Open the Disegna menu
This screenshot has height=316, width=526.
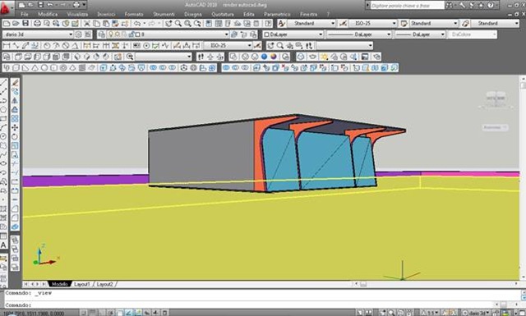pos(193,15)
